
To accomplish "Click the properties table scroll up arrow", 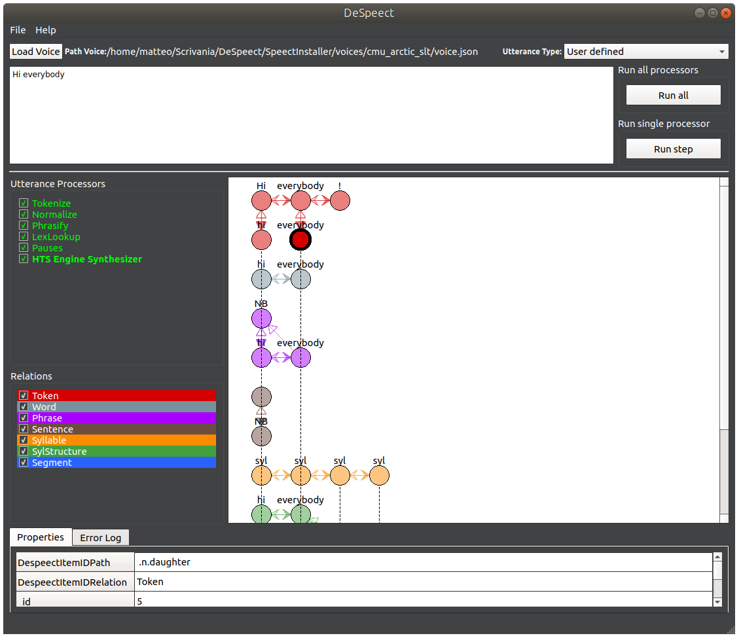I will [717, 557].
